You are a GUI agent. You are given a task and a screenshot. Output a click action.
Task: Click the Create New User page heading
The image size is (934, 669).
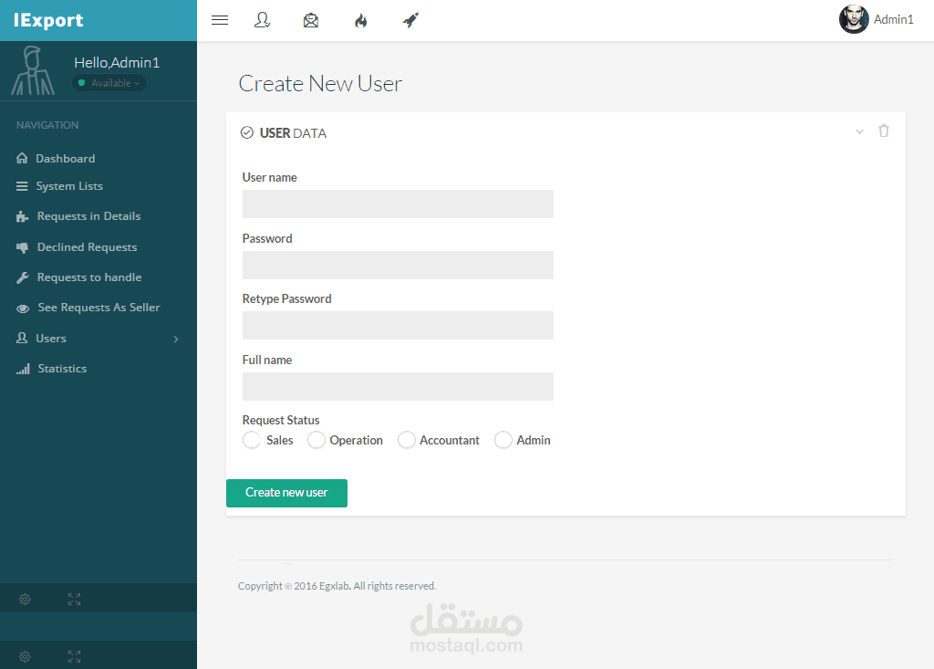[x=320, y=83]
